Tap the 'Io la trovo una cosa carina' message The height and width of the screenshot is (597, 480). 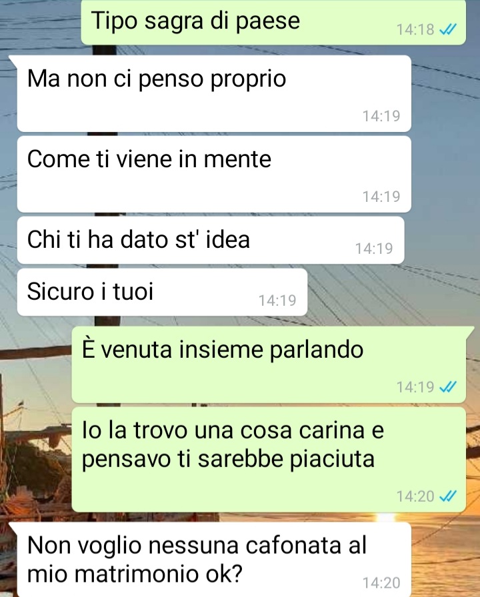point(269,460)
